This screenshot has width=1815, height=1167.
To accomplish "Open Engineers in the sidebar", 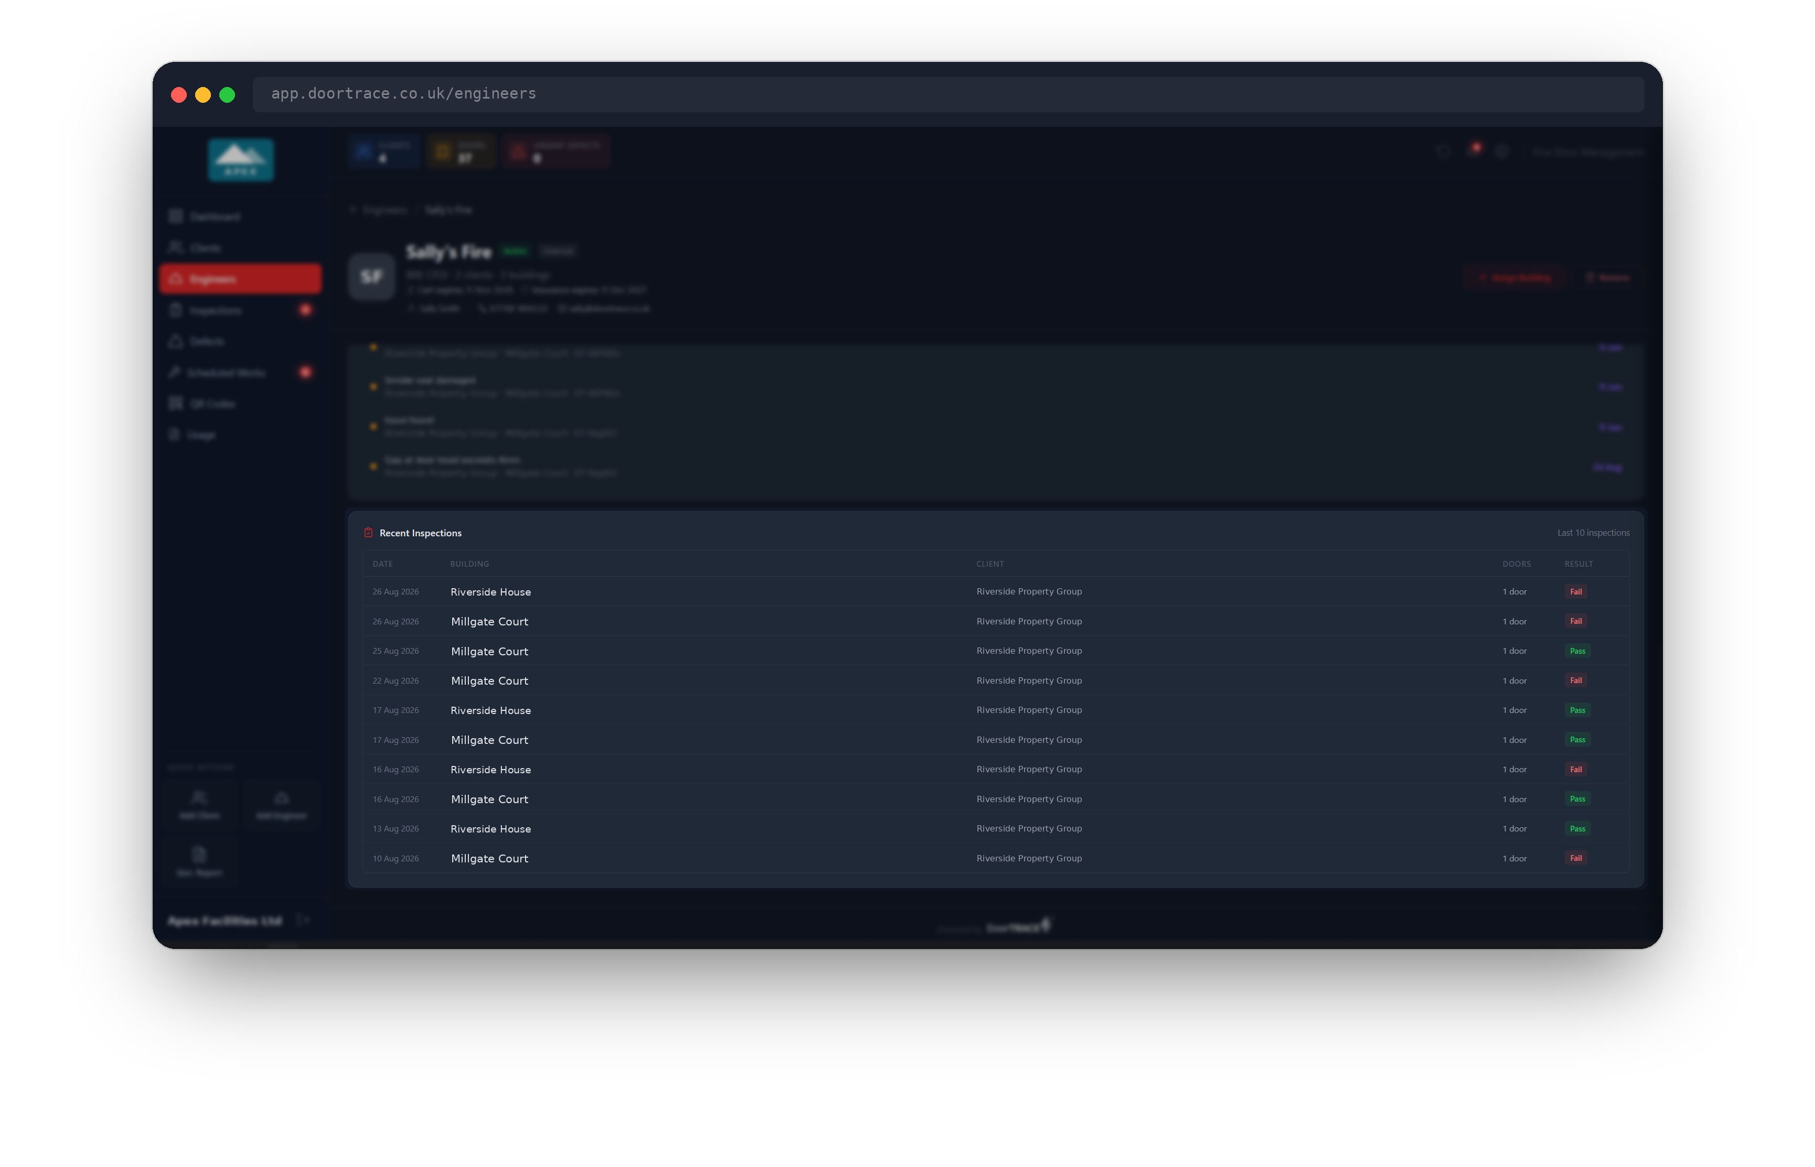I will pyautogui.click(x=240, y=279).
